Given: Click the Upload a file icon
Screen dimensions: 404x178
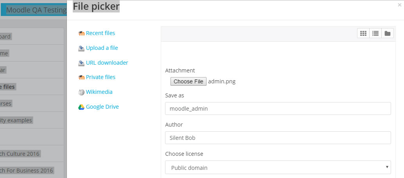Looking at the screenshot, I should (x=81, y=48).
